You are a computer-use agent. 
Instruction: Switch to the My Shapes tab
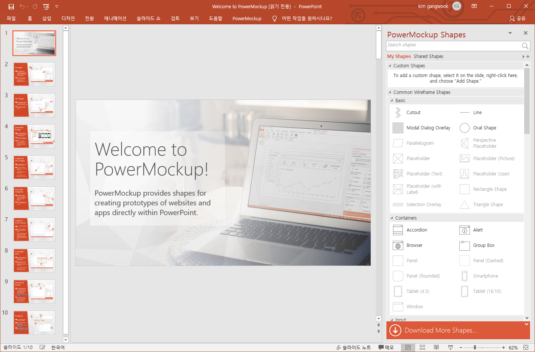399,56
